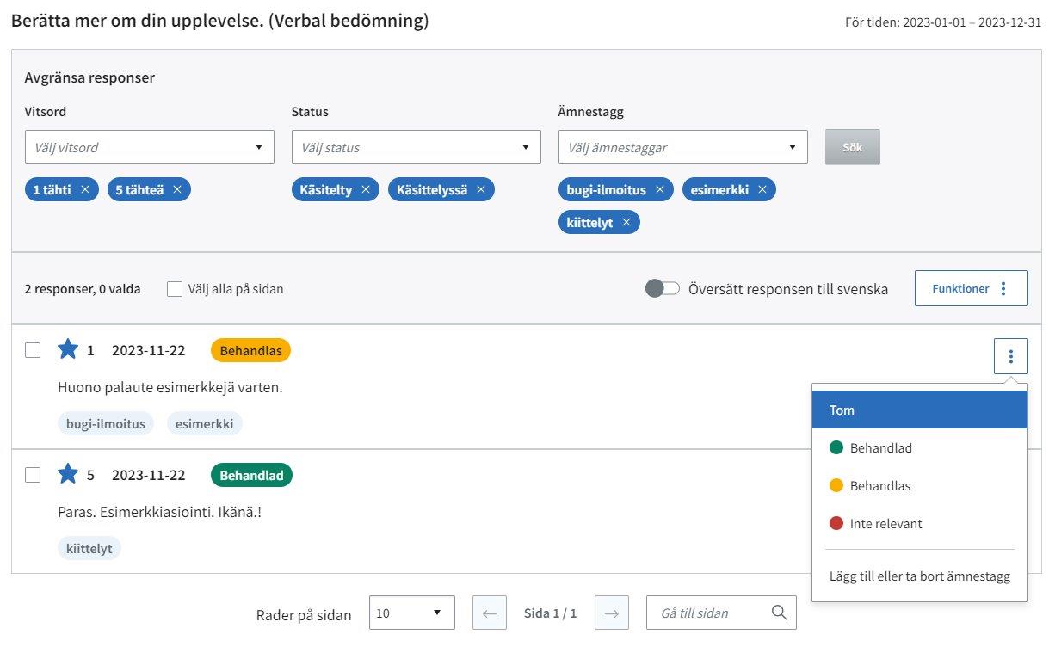Remove the '5 tähteä' filter chip
1049x653 pixels.
(x=177, y=190)
